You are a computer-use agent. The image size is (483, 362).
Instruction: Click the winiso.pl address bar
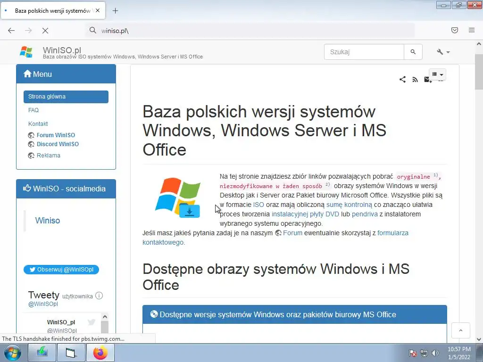tap(250, 31)
